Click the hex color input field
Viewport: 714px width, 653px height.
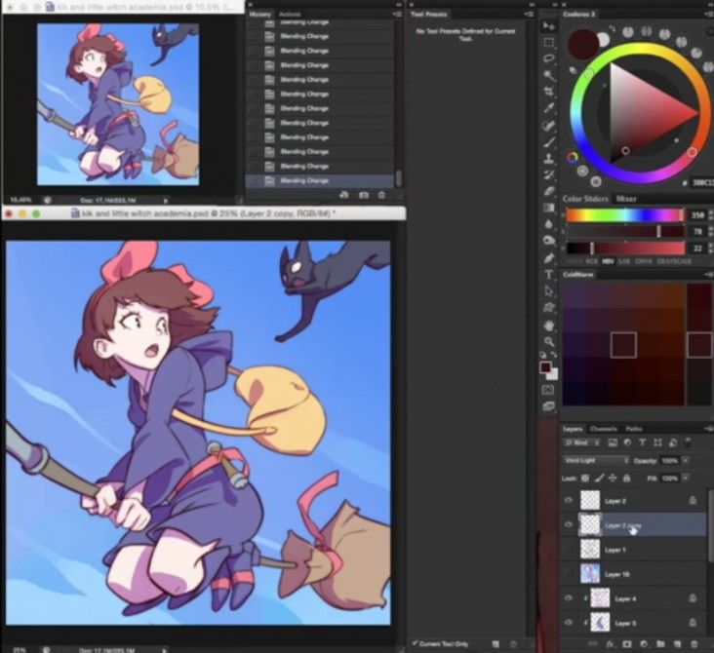702,182
